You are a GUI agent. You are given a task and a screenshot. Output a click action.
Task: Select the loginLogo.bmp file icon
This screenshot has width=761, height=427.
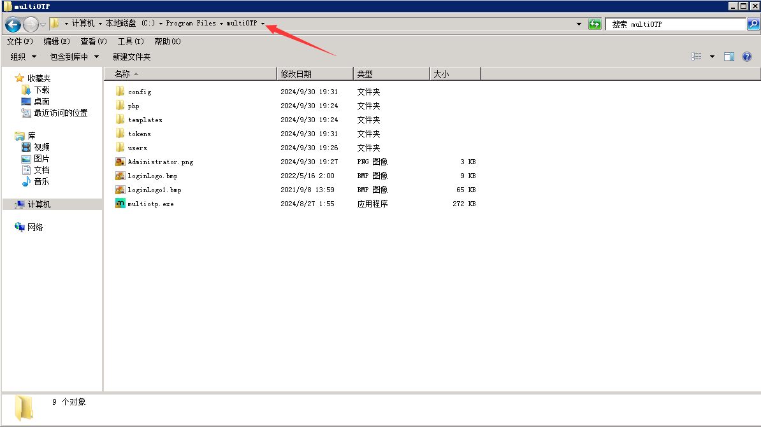click(120, 176)
